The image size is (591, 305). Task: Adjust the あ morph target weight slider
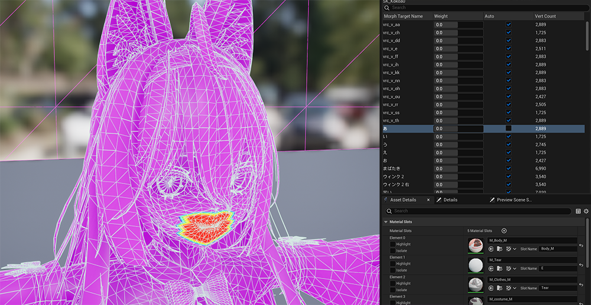(x=459, y=129)
